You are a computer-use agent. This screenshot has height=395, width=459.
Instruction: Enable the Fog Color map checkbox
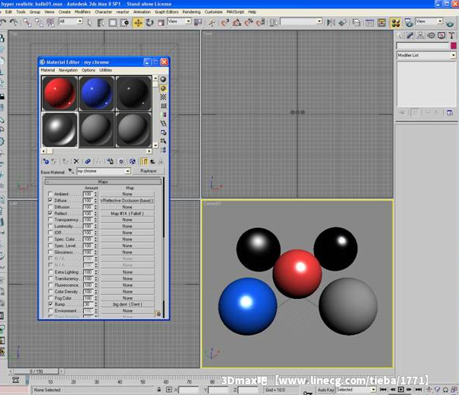pyautogui.click(x=50, y=298)
